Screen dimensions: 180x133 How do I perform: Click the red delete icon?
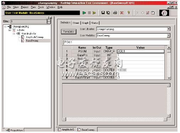coord(122,13)
